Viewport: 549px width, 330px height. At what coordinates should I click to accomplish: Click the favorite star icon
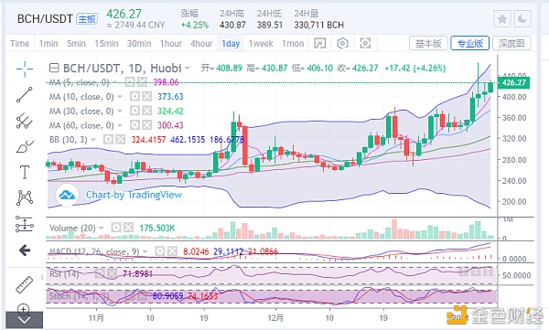coord(502,19)
